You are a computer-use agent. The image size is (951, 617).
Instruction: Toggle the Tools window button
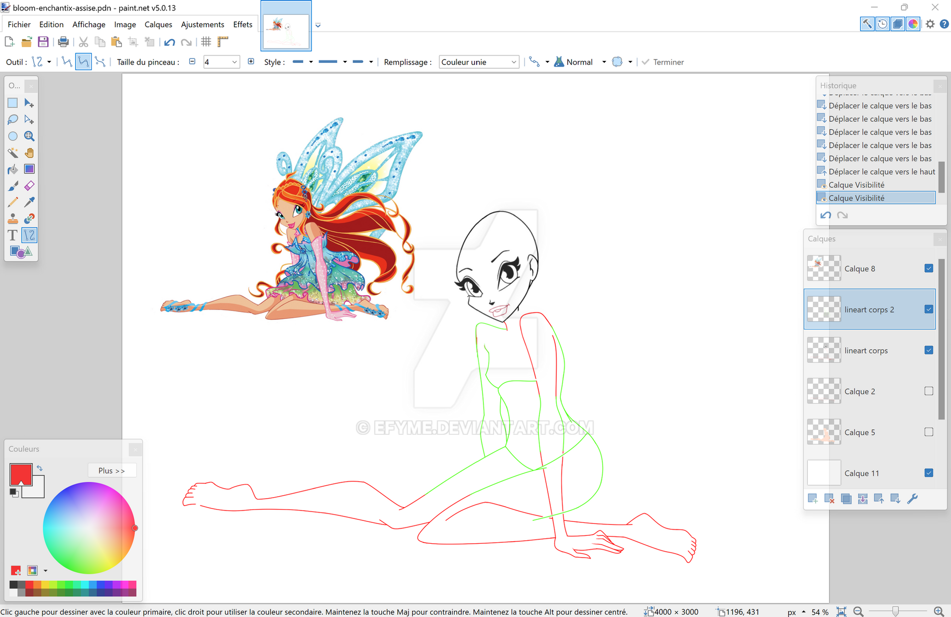867,24
